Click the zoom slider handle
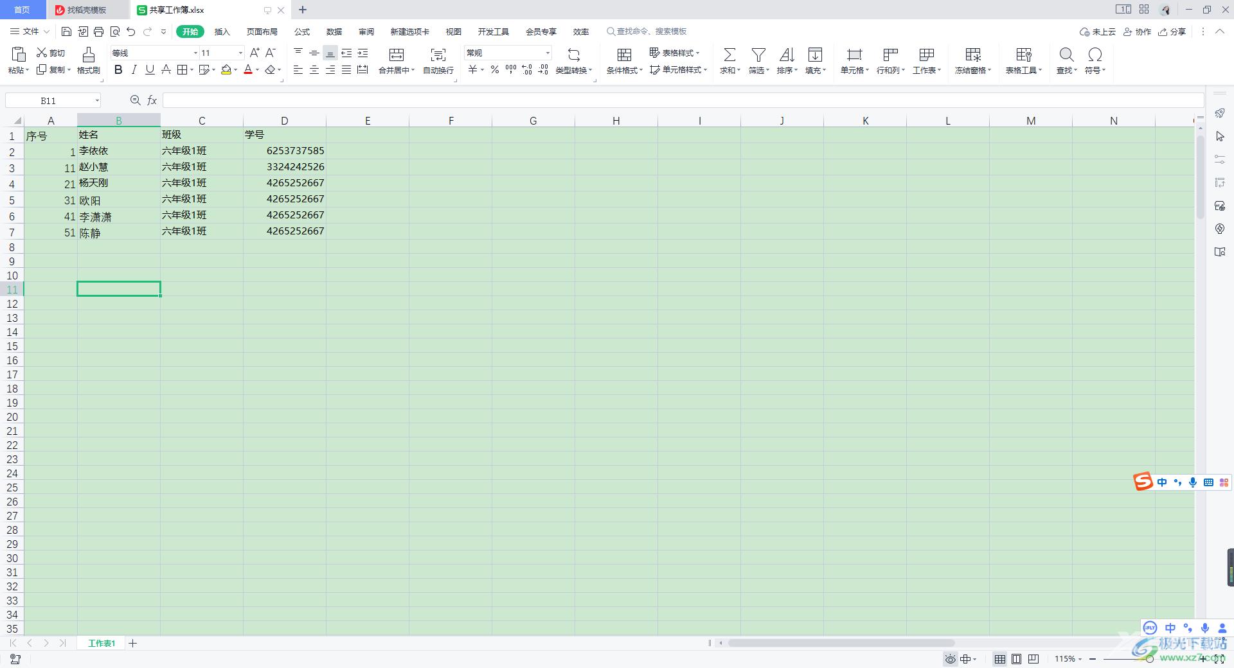1234x668 pixels. pyautogui.click(x=1150, y=659)
